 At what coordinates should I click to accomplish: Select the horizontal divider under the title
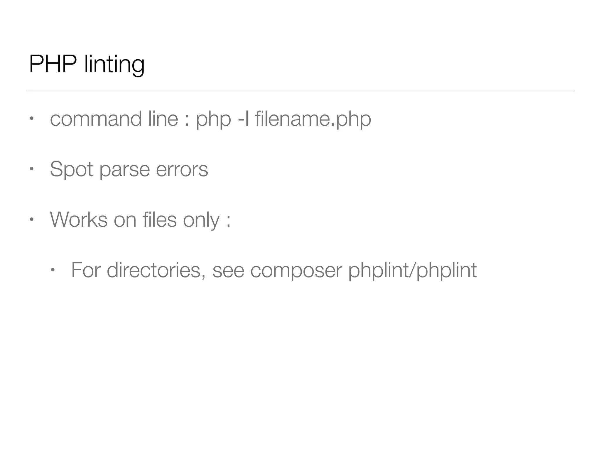click(300, 91)
